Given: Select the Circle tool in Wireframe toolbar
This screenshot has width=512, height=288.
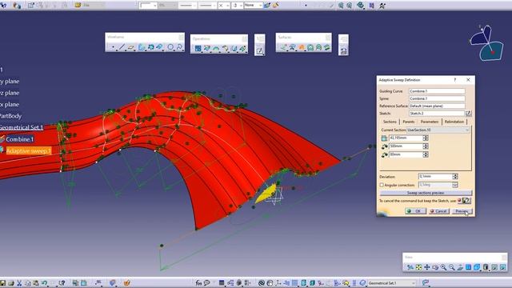Looking at the screenshot, I should pyautogui.click(x=170, y=48).
